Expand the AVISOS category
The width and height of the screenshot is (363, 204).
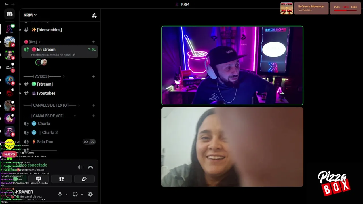click(44, 76)
